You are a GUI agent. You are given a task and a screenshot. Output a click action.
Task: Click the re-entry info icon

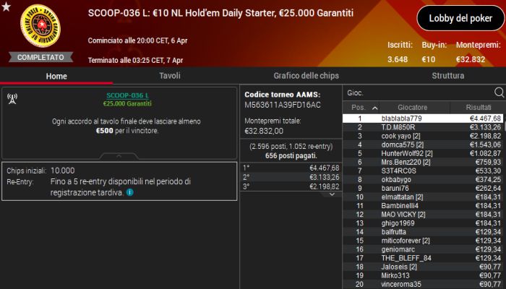[x=129, y=193]
